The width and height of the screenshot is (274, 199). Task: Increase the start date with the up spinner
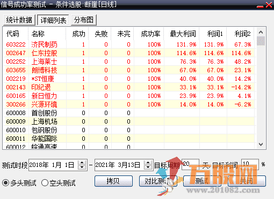click(82, 163)
